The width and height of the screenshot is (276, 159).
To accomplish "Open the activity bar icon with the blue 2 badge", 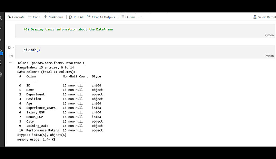I will (x=1, y=52).
